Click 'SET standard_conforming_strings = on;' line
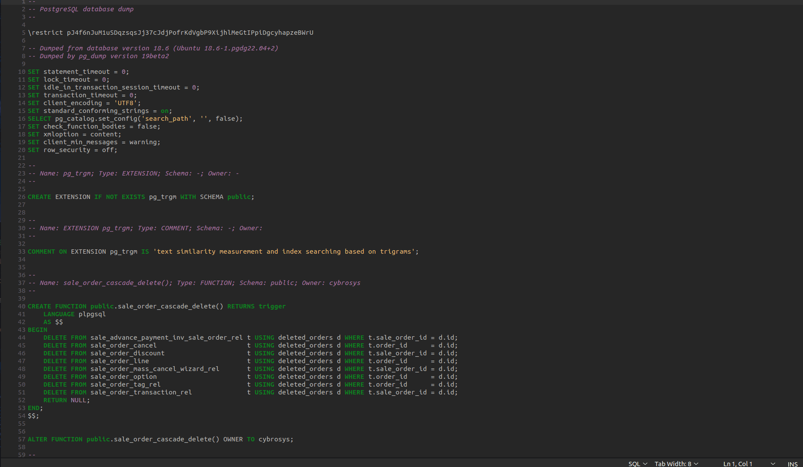Viewport: 803px width, 467px height. click(100, 111)
